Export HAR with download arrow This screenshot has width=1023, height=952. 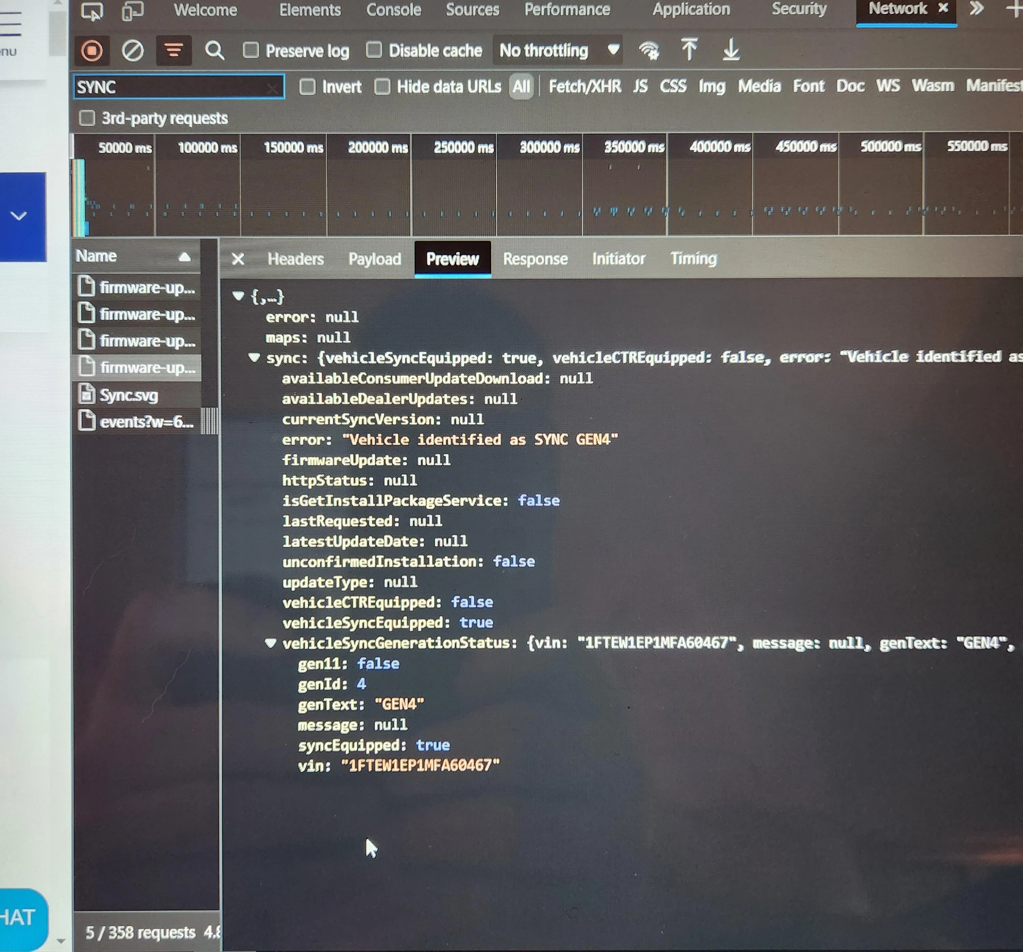[x=731, y=50]
